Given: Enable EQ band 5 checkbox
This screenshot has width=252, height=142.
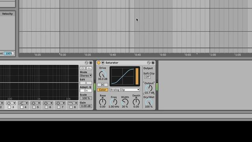Looking at the screenshot, I should tap(34, 107).
